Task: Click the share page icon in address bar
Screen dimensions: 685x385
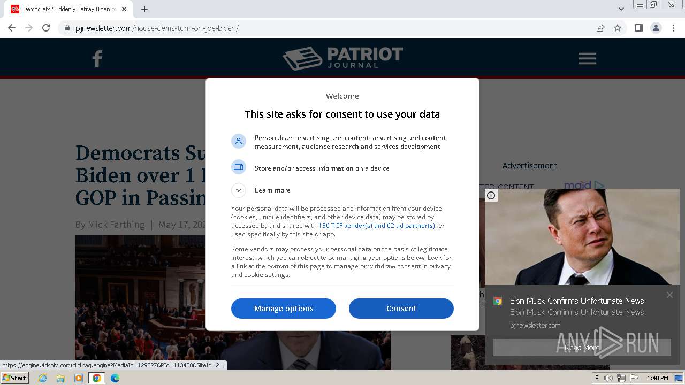Action: (x=600, y=28)
